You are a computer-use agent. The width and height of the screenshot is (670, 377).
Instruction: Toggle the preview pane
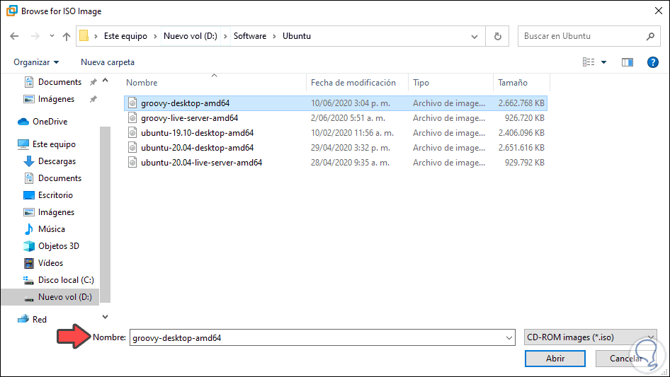[x=627, y=62]
